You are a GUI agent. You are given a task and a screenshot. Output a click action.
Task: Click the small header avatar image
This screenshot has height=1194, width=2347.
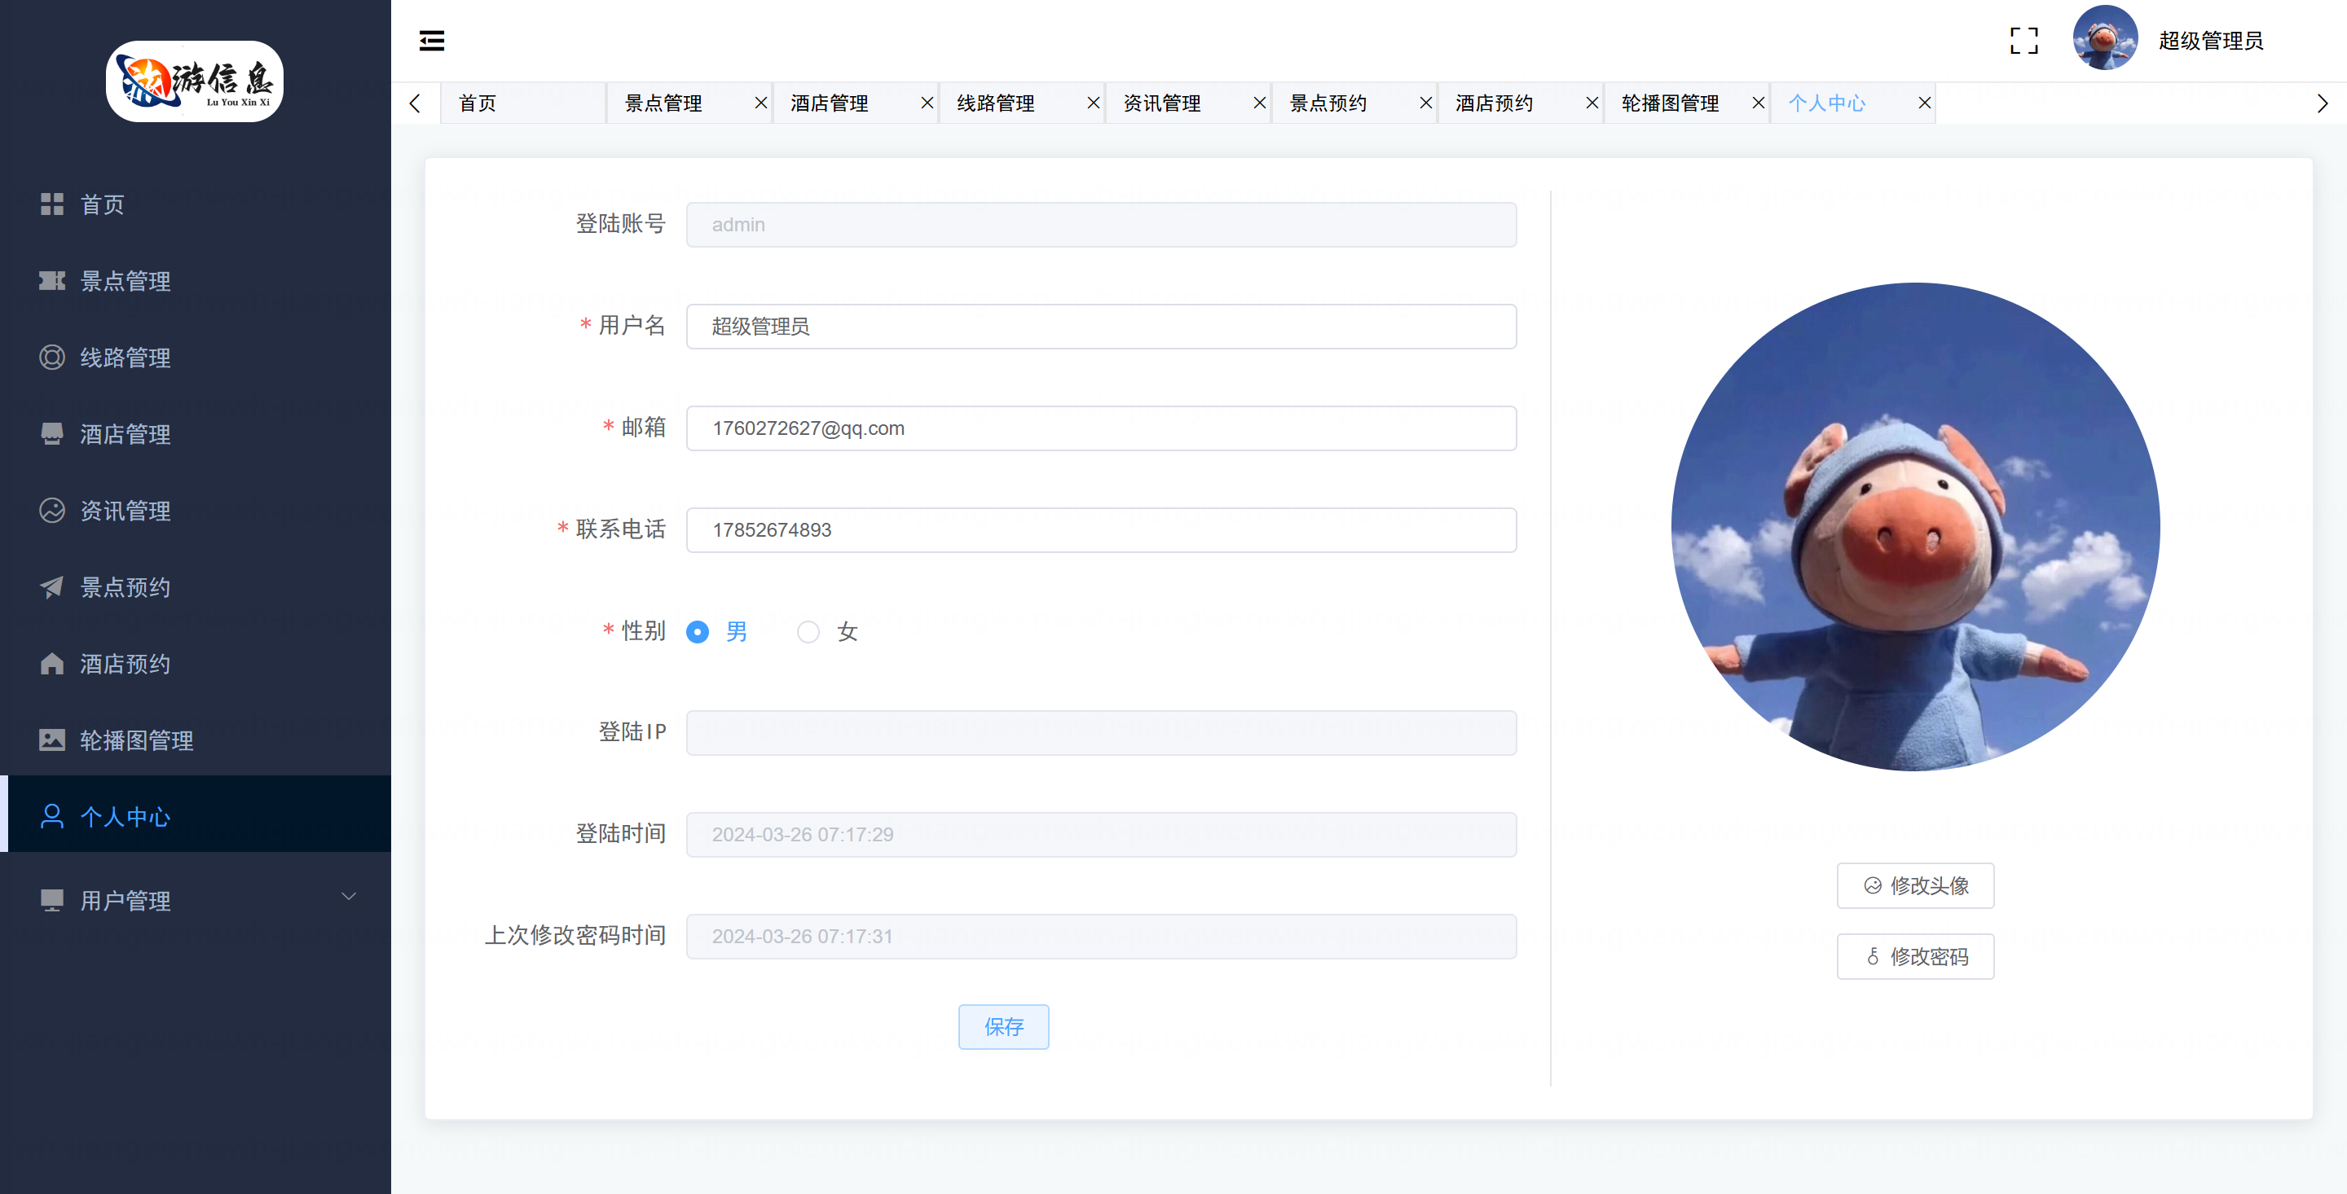tap(2105, 38)
